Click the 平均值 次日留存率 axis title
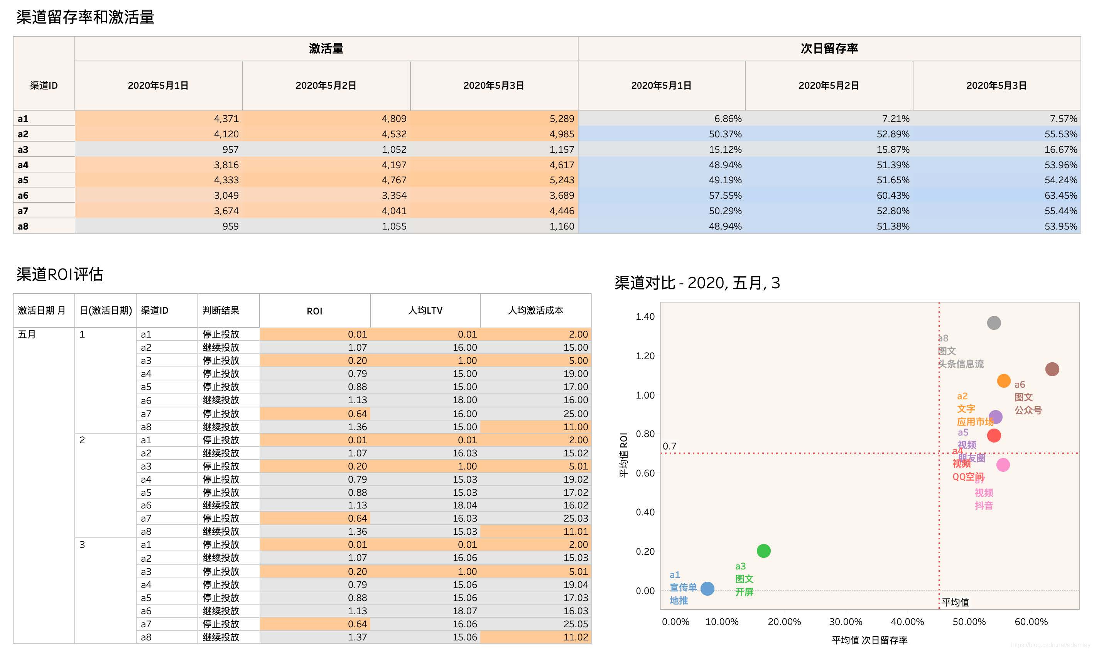This screenshot has height=652, width=1094. (869, 640)
